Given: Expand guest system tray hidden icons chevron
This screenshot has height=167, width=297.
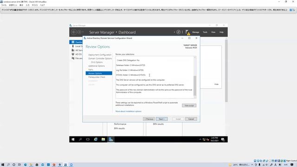Looking at the screenshot, I should (x=200, y=139).
